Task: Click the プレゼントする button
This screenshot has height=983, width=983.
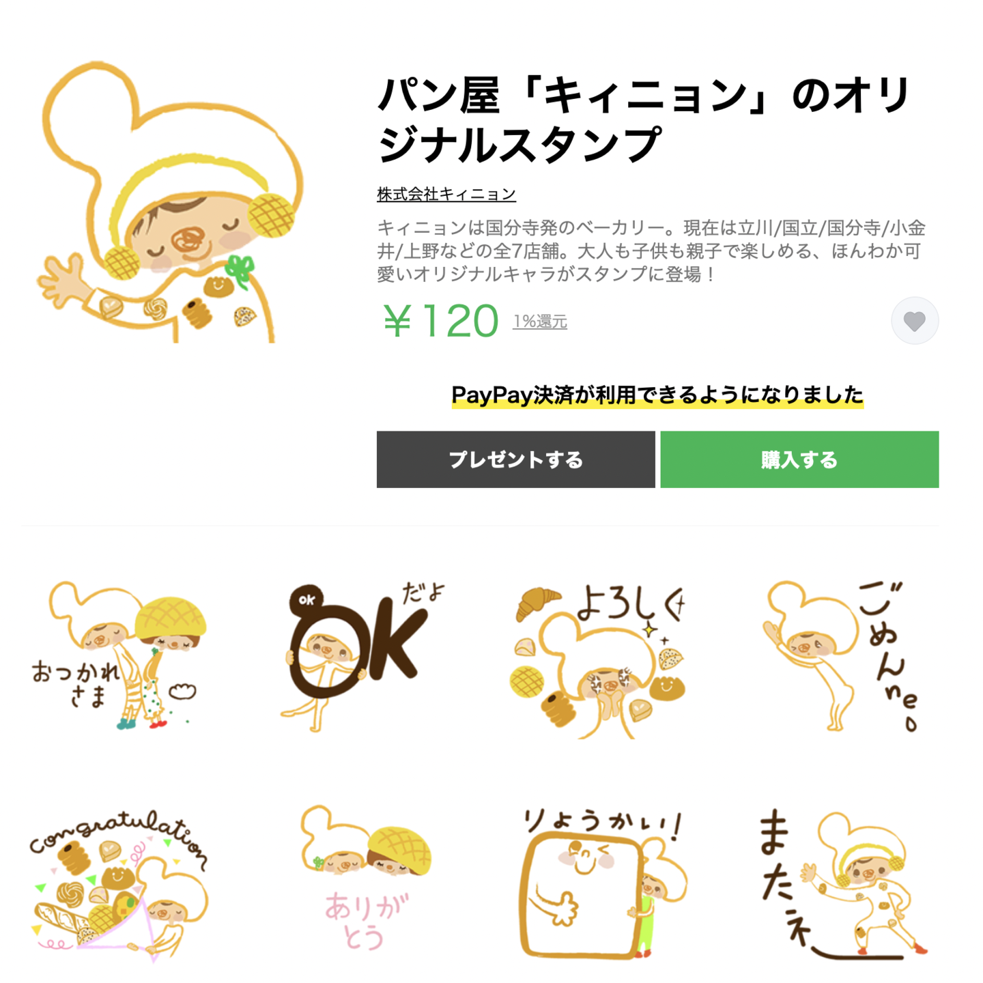Action: click(x=515, y=459)
